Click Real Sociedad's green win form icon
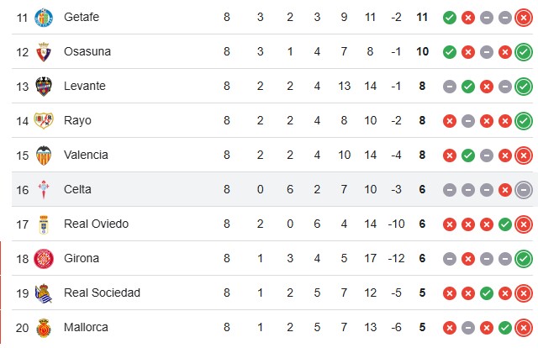The height and width of the screenshot is (348, 538). pos(487,293)
